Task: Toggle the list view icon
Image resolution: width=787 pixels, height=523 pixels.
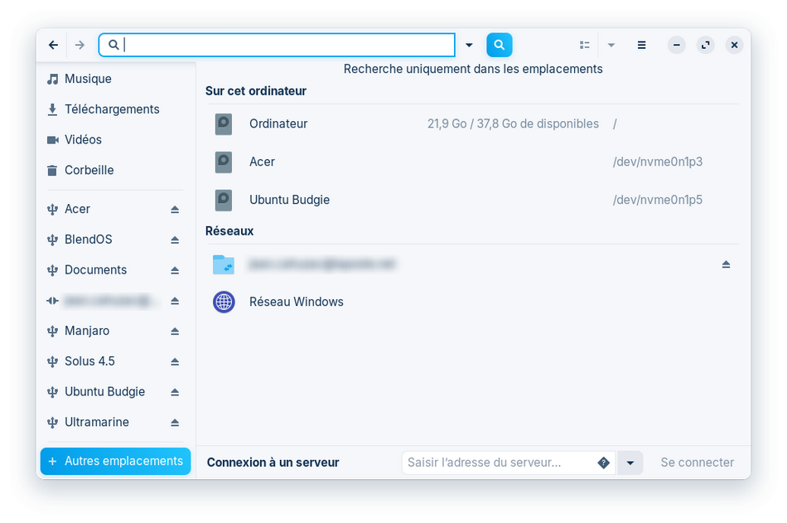Action: (x=585, y=45)
